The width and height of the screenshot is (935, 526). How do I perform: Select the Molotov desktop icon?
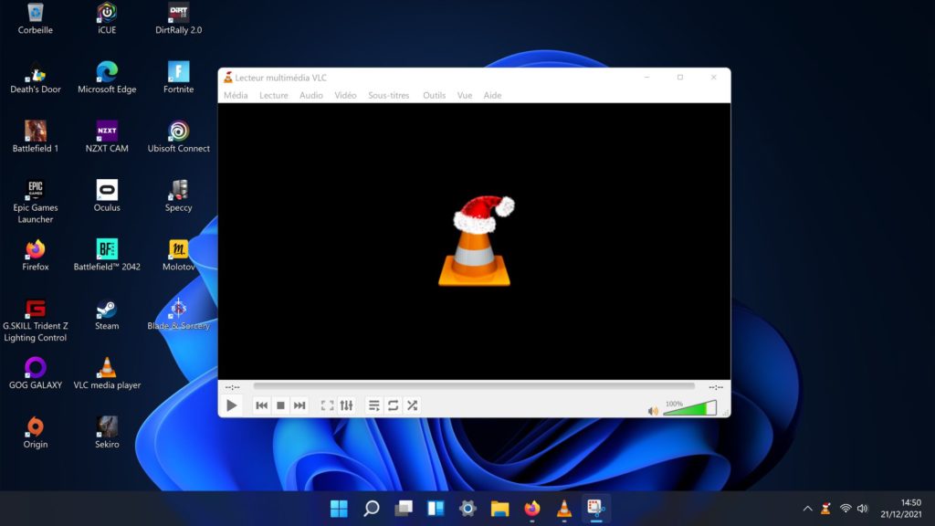point(178,255)
